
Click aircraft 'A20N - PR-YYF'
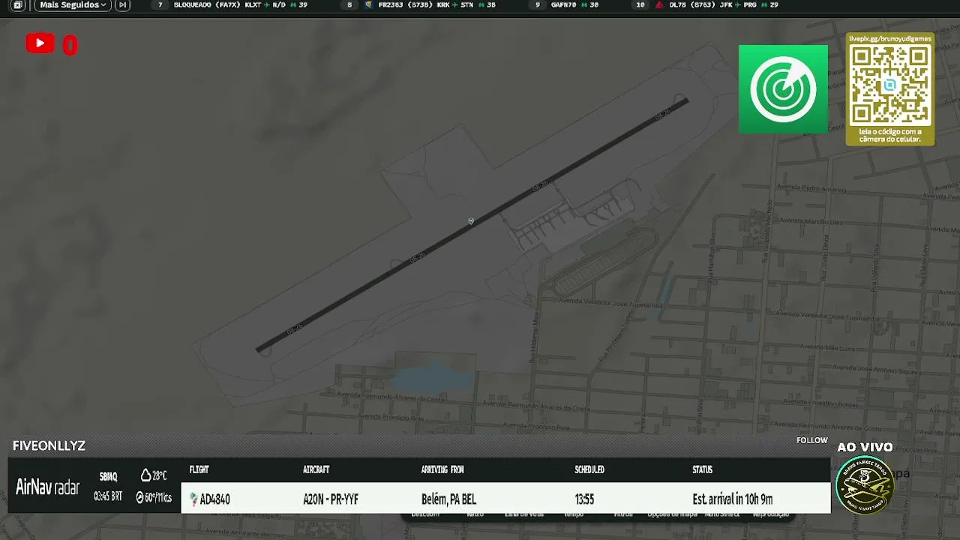pos(331,499)
